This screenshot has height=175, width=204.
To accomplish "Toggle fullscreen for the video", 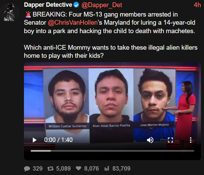I will [x=170, y=140].
